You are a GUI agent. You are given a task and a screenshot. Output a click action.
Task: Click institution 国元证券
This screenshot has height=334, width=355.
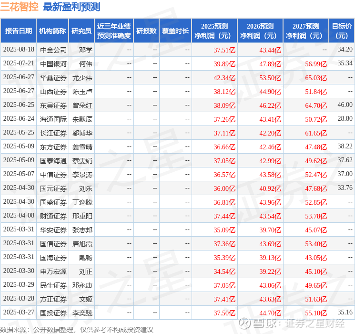[x=53, y=188]
